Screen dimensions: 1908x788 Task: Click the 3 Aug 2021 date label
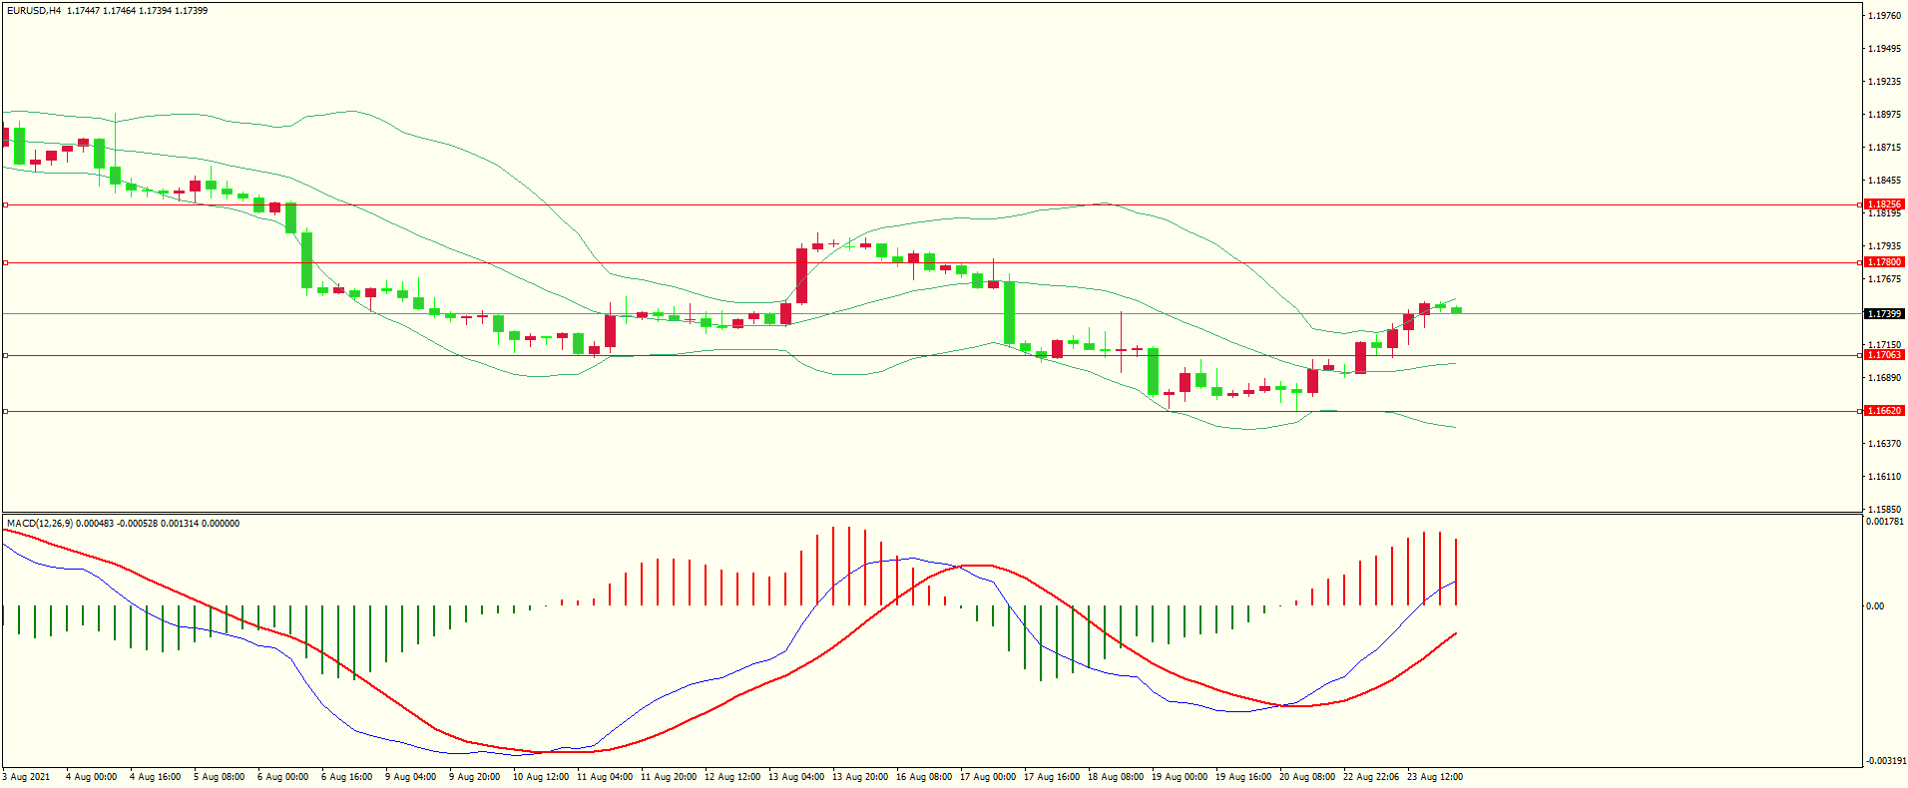pos(26,777)
